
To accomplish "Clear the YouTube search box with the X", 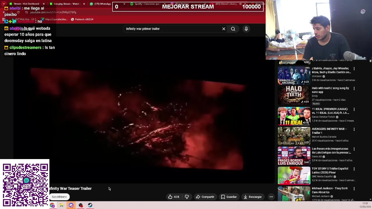I will click(224, 29).
